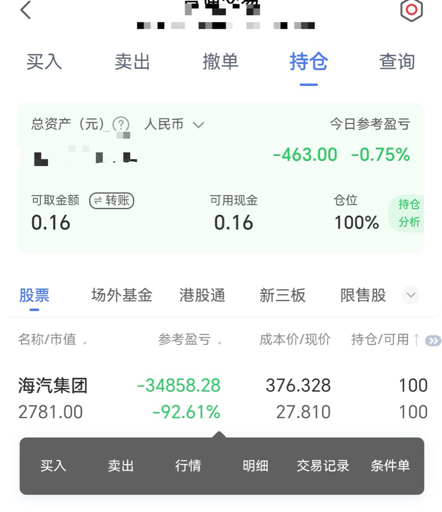Tap the question mark next to 总资产
Image resolution: width=442 pixels, height=512 pixels.
click(121, 124)
